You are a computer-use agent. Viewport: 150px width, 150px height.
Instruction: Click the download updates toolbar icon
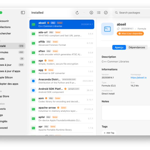coord(91,13)
